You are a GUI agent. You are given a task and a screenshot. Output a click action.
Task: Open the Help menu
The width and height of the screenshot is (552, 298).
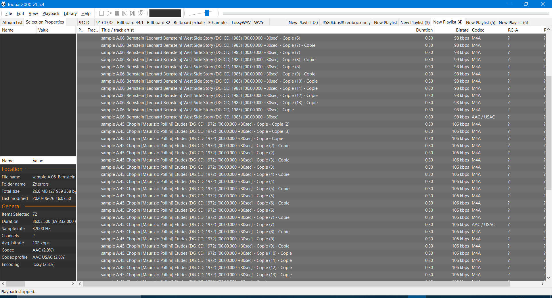click(x=86, y=13)
